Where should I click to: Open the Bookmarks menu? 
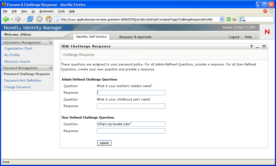46,11
